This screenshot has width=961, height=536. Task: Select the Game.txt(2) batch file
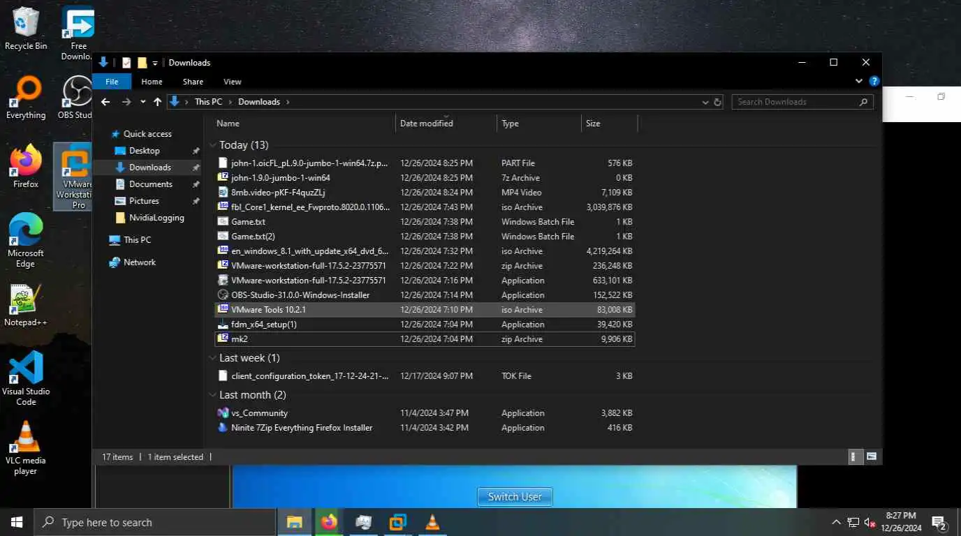[425, 237]
